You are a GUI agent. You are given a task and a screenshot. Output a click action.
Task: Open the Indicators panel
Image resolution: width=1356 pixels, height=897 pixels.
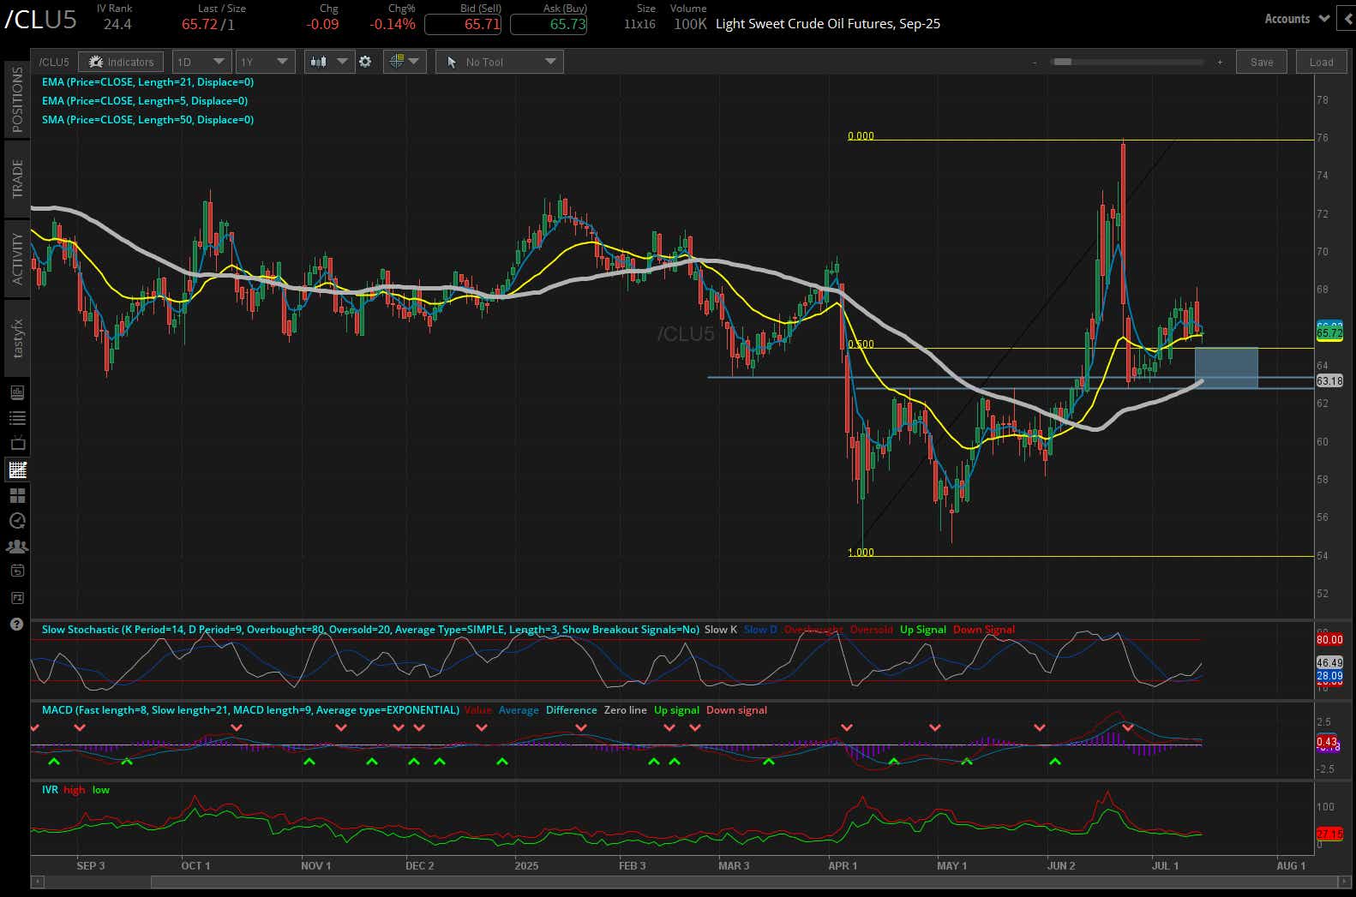coord(122,62)
